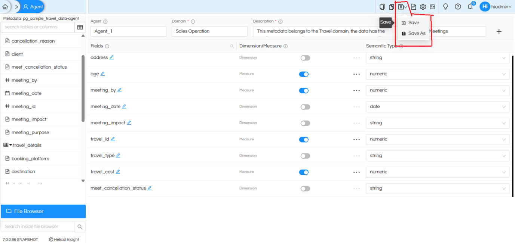Open the address semantic type dropdown
Screen dimensions: 515x243
437,58
